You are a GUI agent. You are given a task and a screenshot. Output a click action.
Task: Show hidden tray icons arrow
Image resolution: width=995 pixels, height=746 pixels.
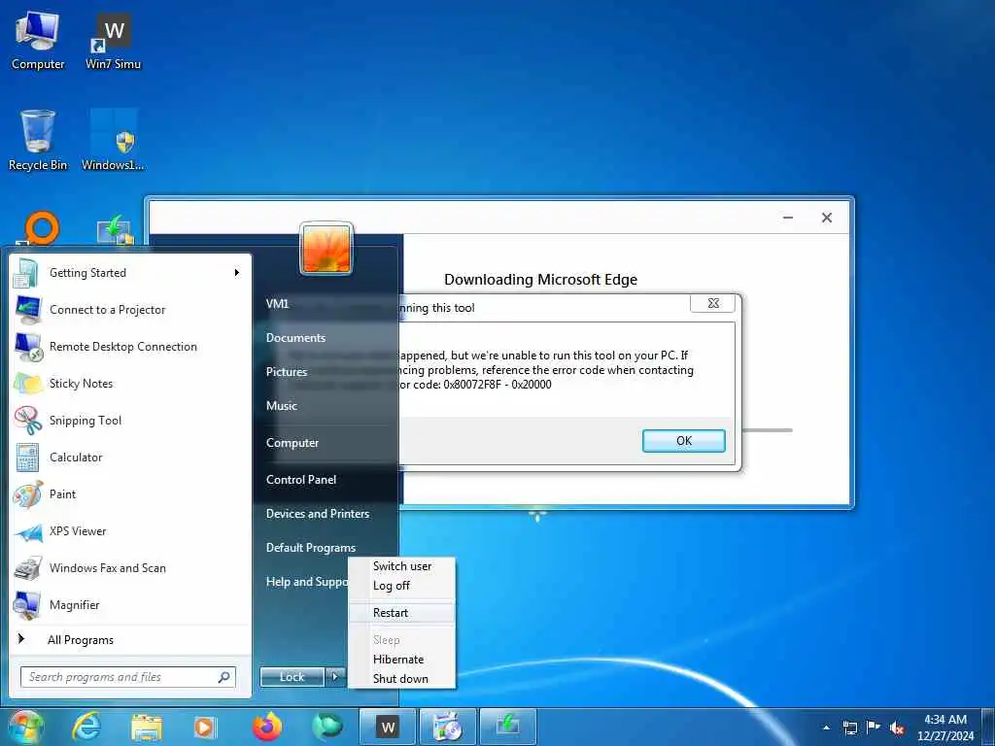pyautogui.click(x=826, y=728)
